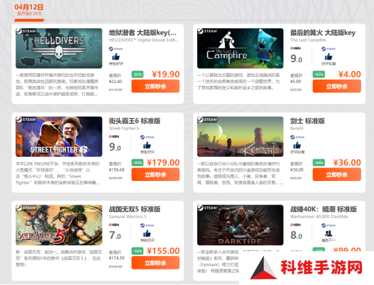Image resolution: width=374 pixels, height=285 pixels.
Task: Purchase Street Fighter 6 via 立即秒杀
Action: 155,174
